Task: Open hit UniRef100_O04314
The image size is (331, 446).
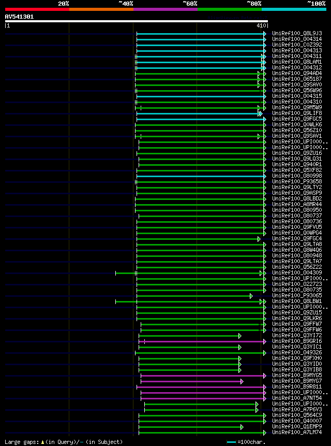Action: point(297,39)
